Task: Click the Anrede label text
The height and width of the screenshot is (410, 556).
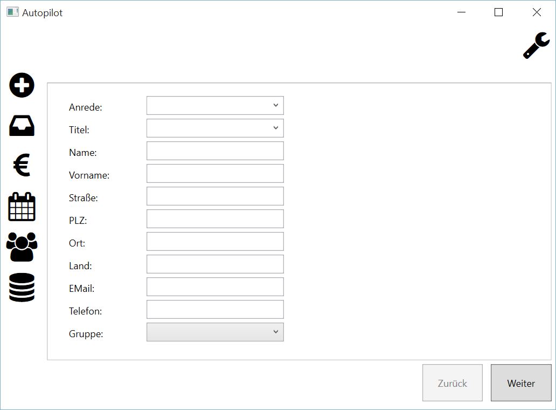Action: click(x=86, y=107)
